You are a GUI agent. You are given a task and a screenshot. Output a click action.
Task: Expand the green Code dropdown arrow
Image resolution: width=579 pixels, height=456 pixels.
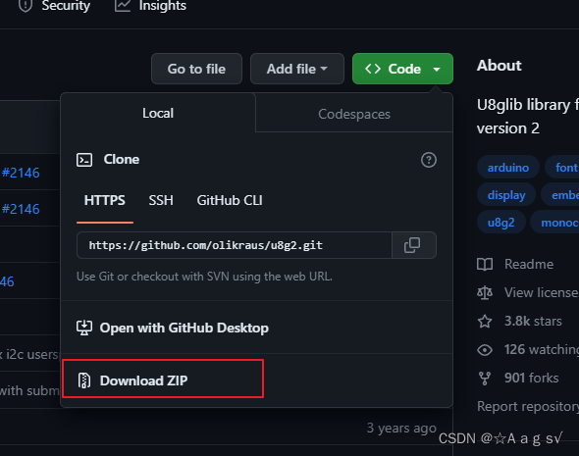[x=437, y=69]
